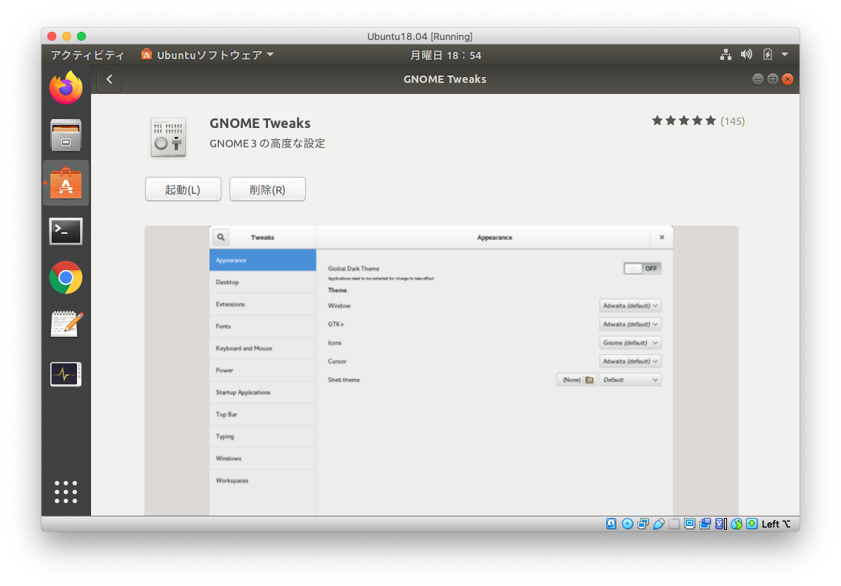Viewport: 841px width, 586px height.
Task: Click the battery status icon
Action: tap(768, 55)
